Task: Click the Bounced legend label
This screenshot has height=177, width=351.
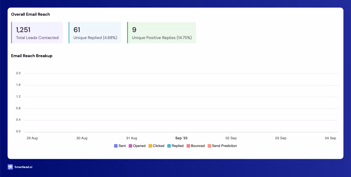Action: [198, 146]
